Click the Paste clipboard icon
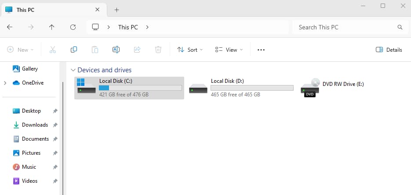 pos(95,50)
